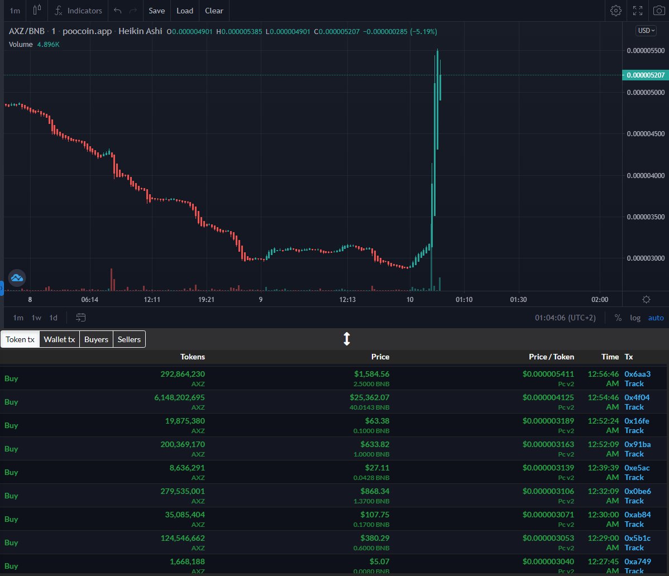669x576 pixels.
Task: Open the USD currency dropdown
Action: click(x=646, y=31)
